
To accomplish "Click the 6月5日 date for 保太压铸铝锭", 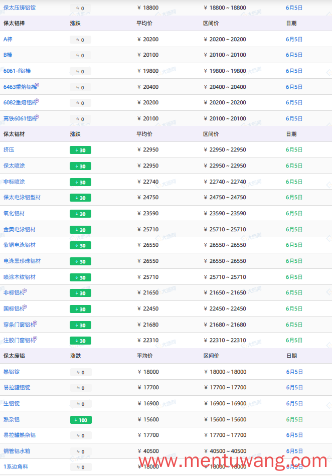I will point(294,8).
